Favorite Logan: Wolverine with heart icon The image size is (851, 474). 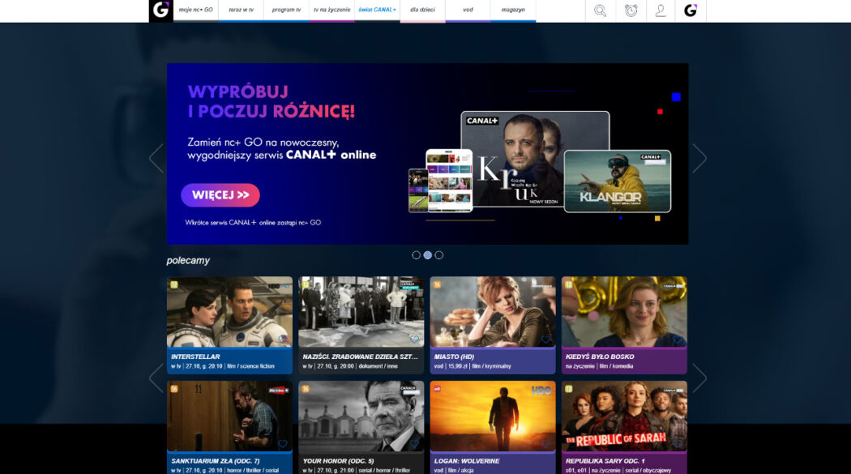coord(546,444)
